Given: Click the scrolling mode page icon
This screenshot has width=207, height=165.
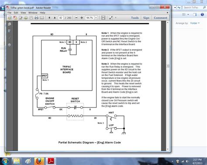Looking at the screenshot, I should pos(103,18).
